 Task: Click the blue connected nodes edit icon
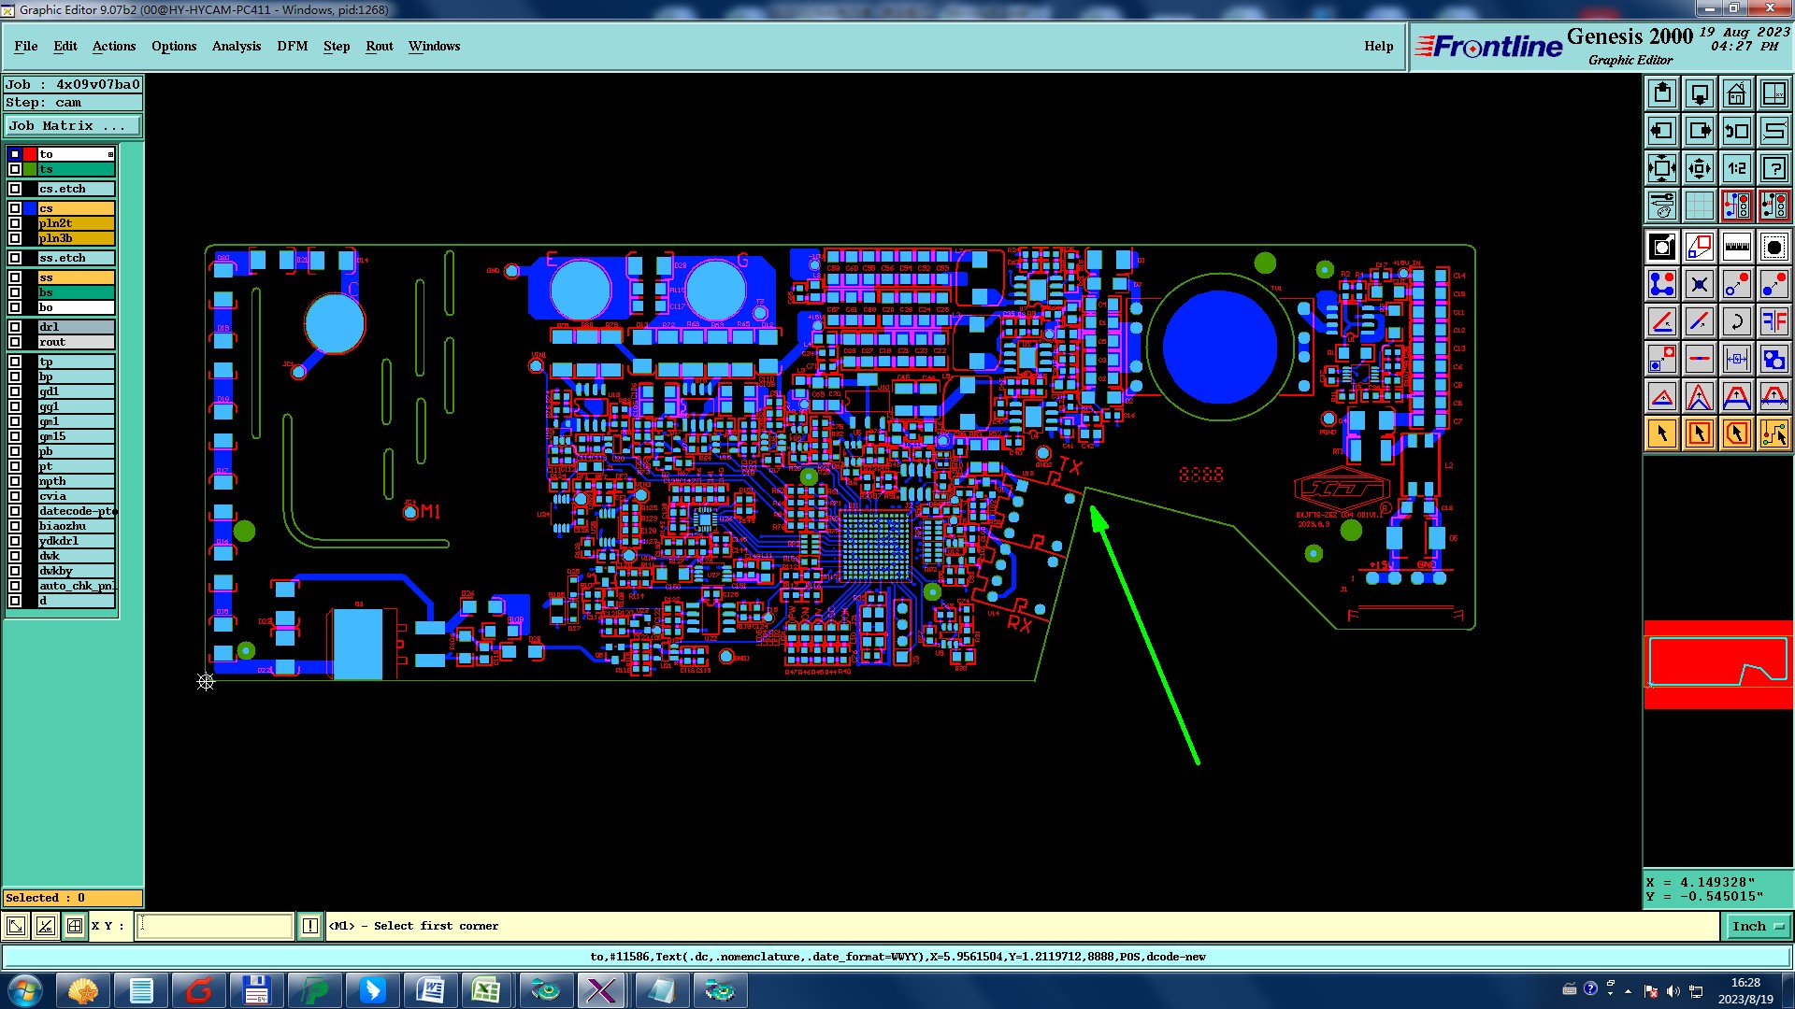click(1662, 284)
